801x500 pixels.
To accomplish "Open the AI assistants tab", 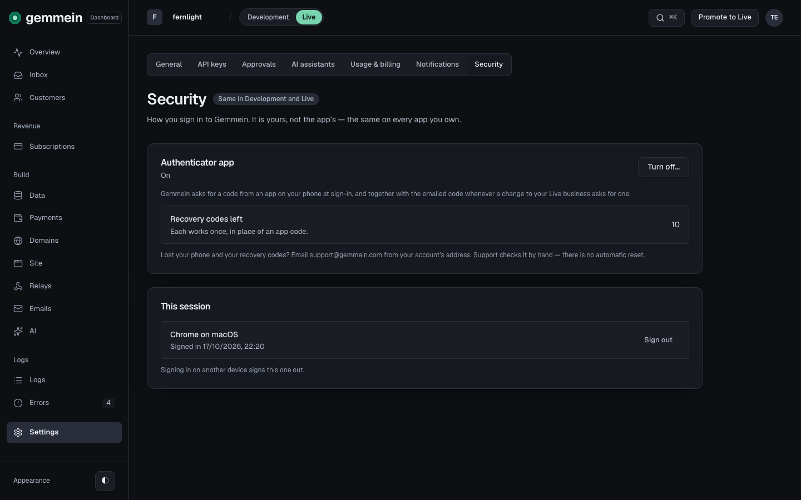I will (313, 64).
